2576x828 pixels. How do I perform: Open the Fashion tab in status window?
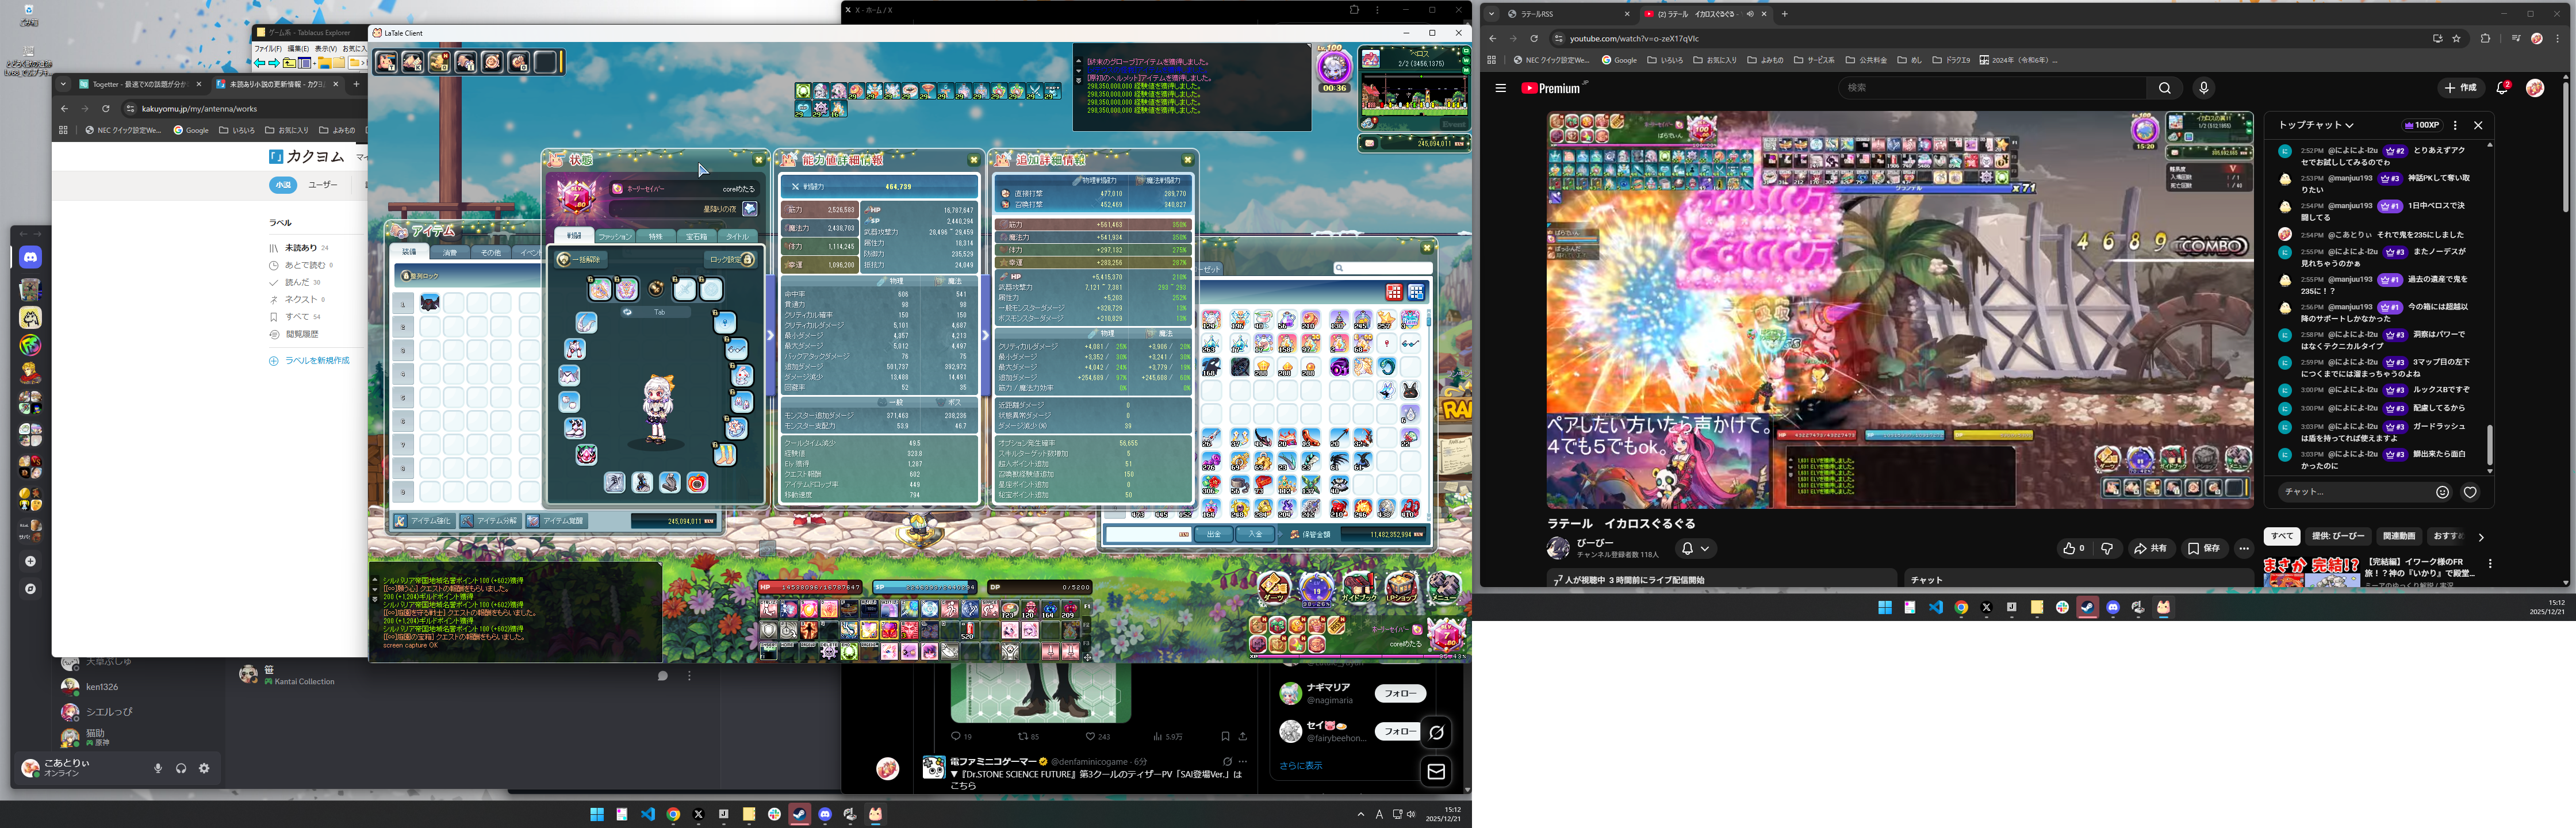tap(615, 237)
